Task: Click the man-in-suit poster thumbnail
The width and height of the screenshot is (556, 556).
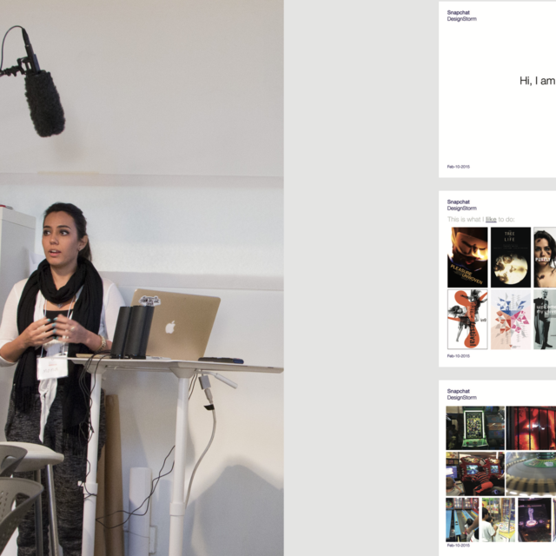Action: tap(545, 319)
